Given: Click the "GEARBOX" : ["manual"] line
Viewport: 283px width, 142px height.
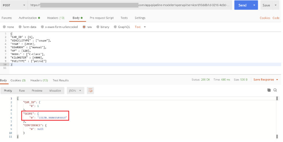Looking at the screenshot, I should coord(28,47).
